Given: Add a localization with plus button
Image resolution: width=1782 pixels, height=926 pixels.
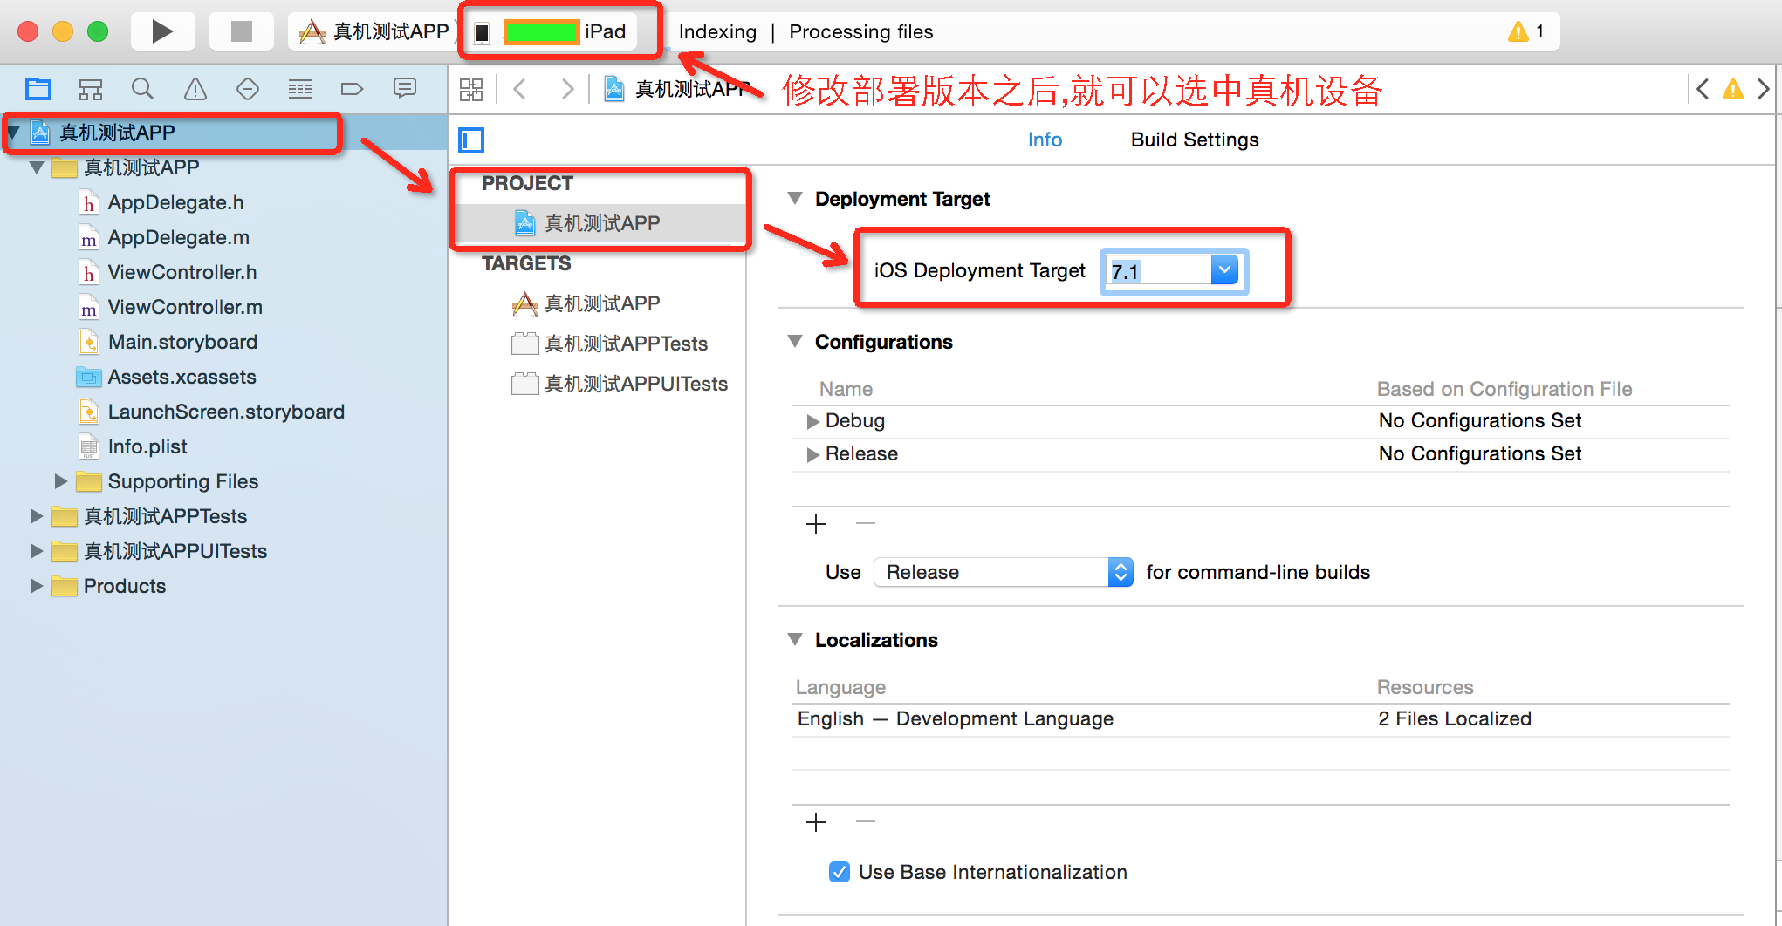Looking at the screenshot, I should 816,822.
